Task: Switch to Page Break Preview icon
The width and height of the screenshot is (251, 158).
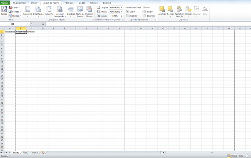Action: [236, 156]
